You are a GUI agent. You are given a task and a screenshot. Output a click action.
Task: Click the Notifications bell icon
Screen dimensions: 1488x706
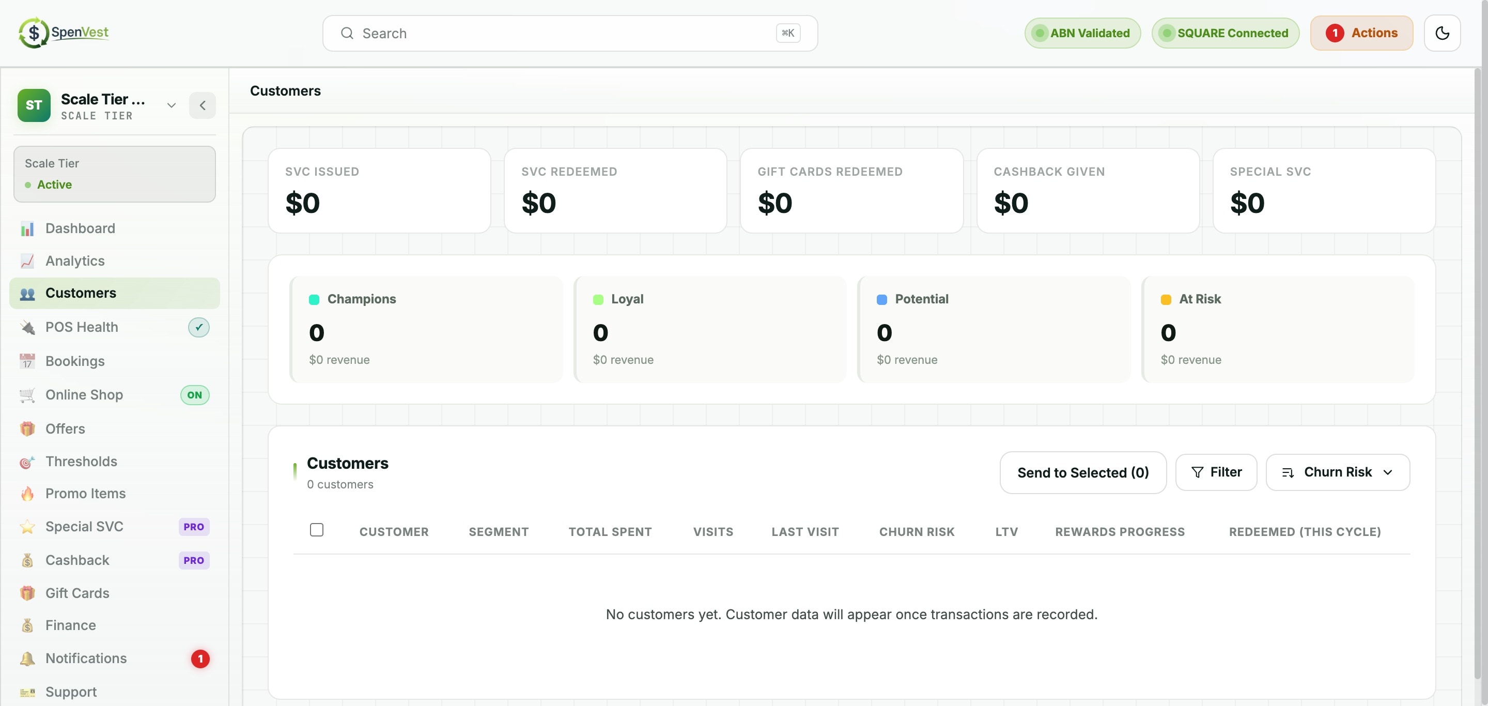pyautogui.click(x=27, y=658)
